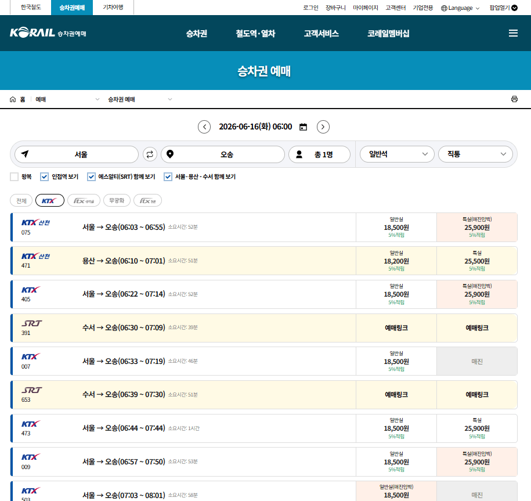531x501 pixels.
Task: Enable the 왕복 round-trip checkbox
Action: pos(15,176)
